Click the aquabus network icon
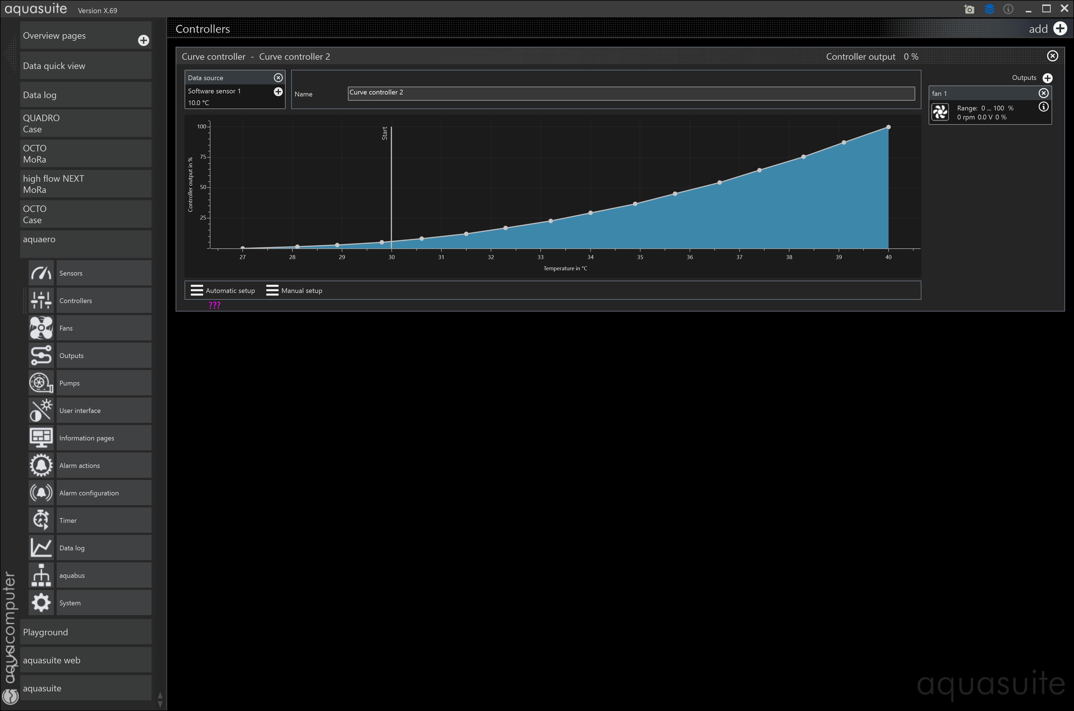The height and width of the screenshot is (711, 1074). [41, 575]
